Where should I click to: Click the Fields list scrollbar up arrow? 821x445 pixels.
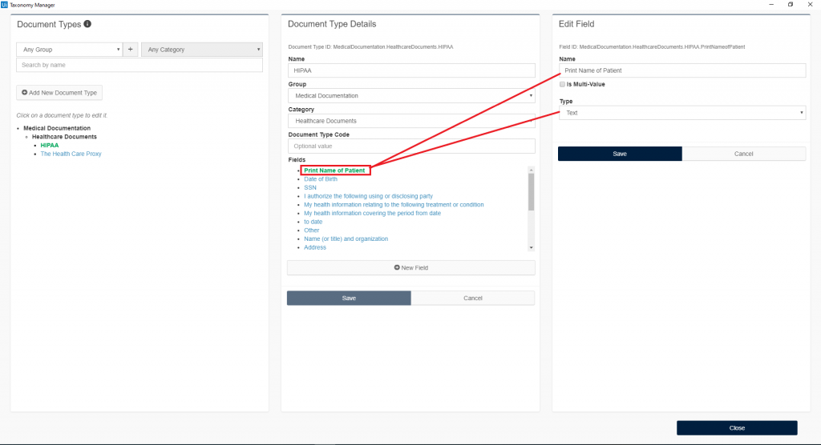pyautogui.click(x=531, y=170)
